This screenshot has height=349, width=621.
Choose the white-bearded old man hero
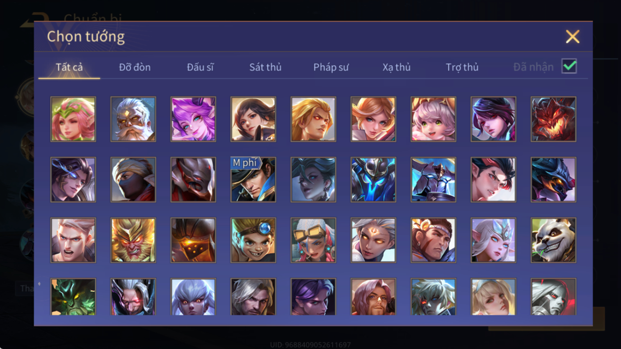click(133, 119)
